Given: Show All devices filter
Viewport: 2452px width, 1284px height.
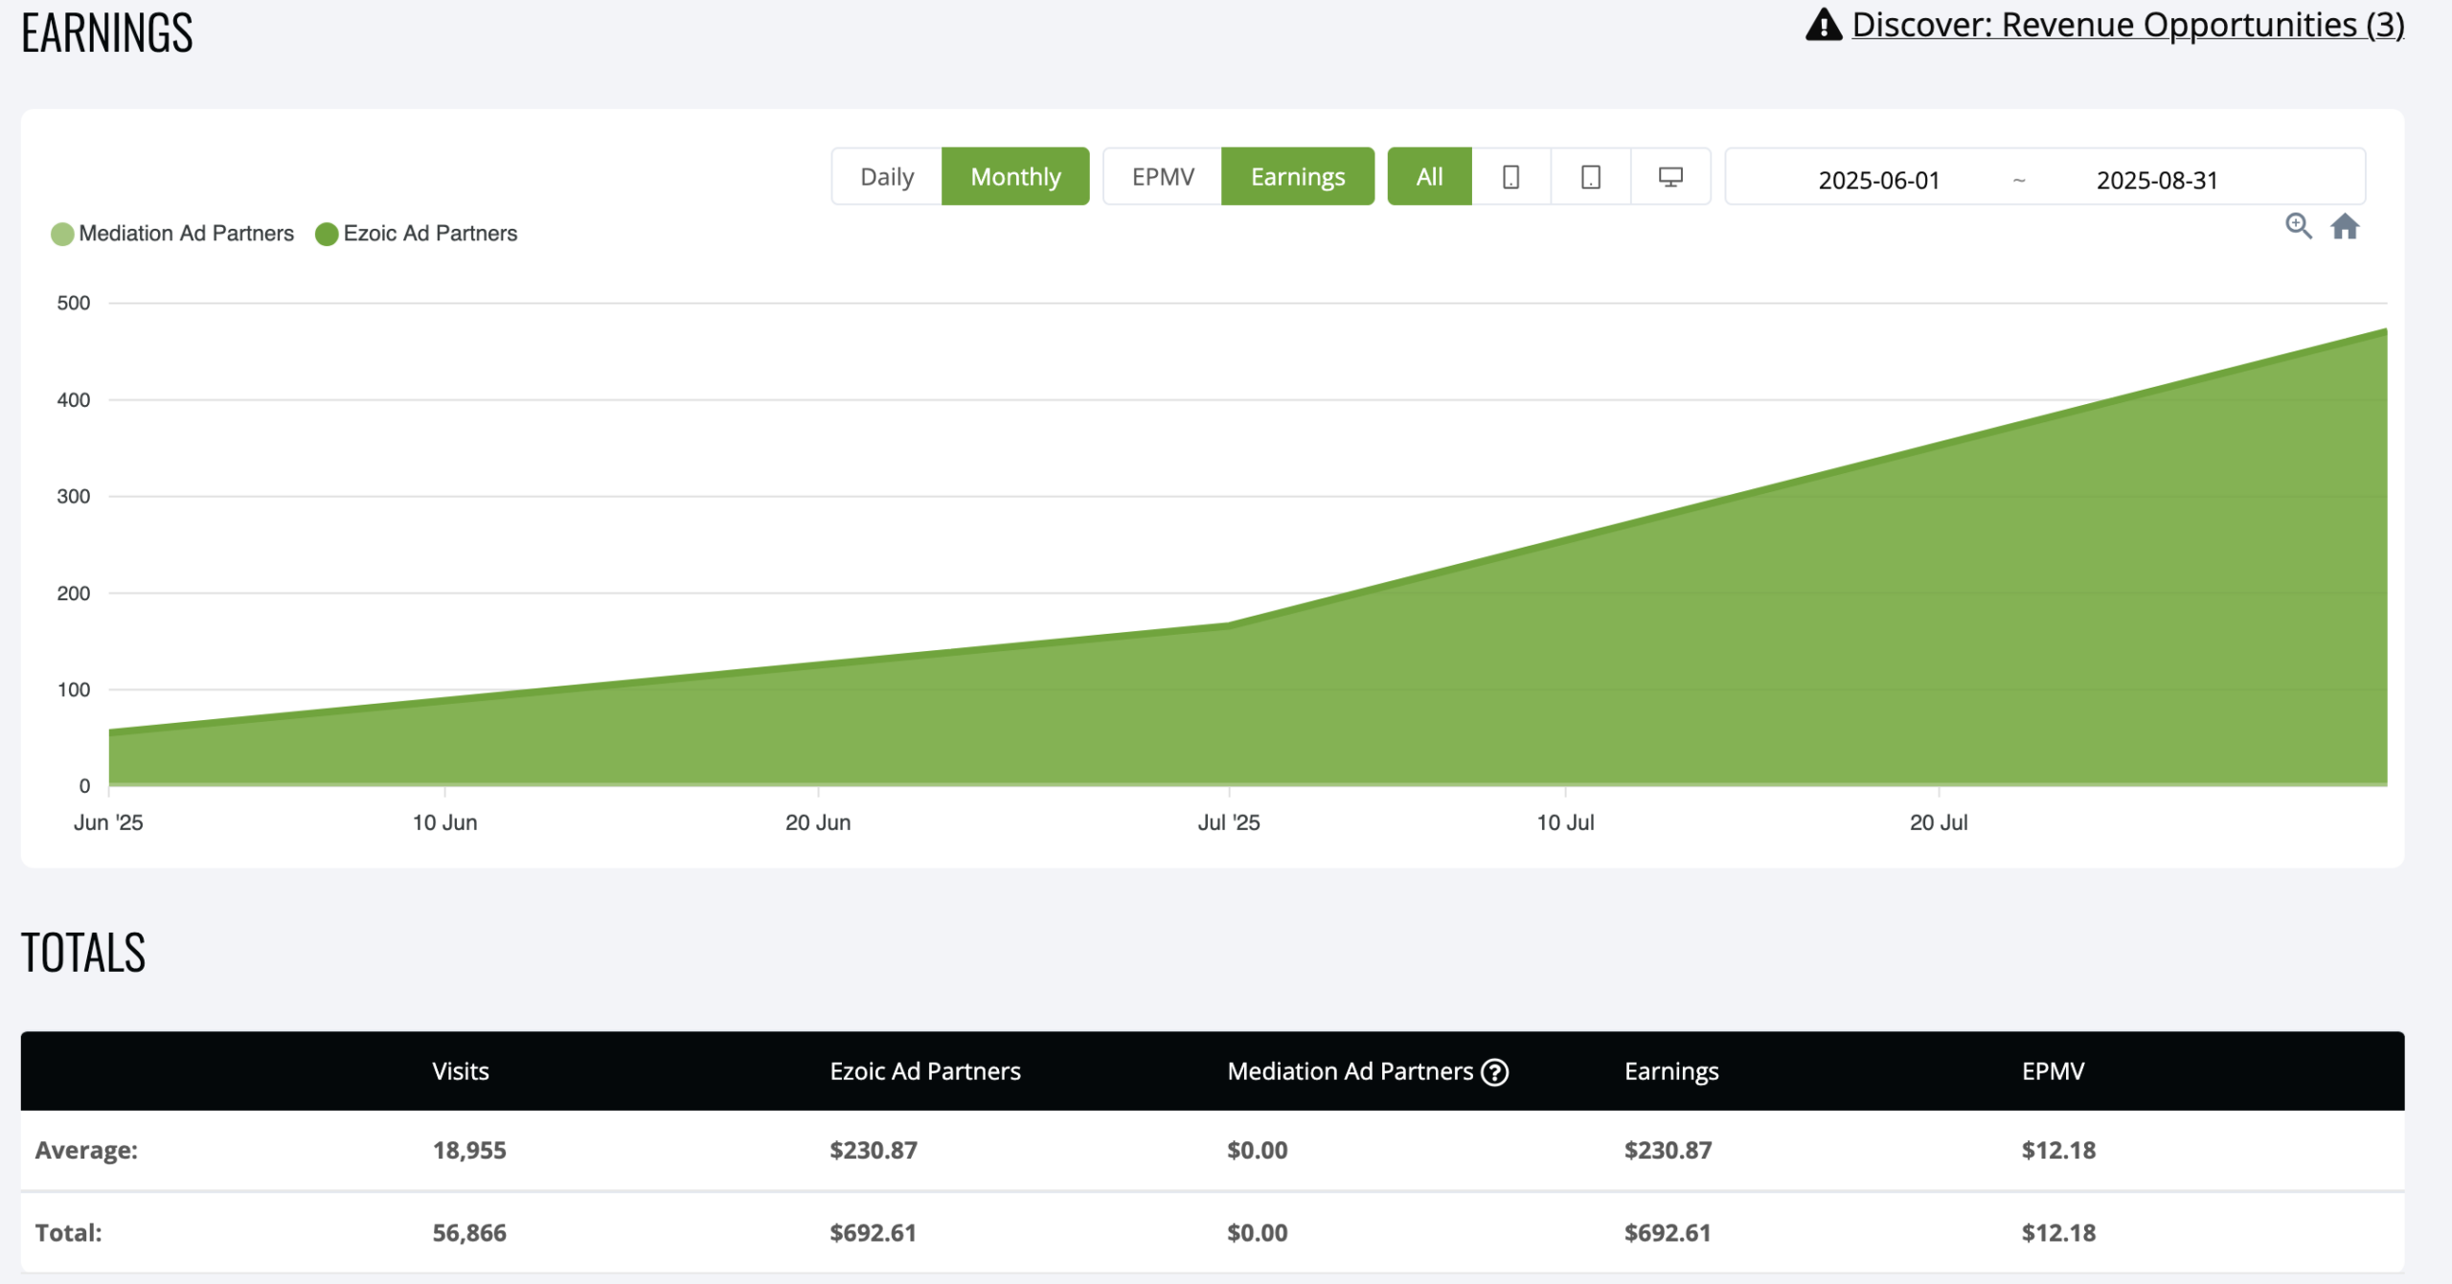Looking at the screenshot, I should pyautogui.click(x=1429, y=177).
